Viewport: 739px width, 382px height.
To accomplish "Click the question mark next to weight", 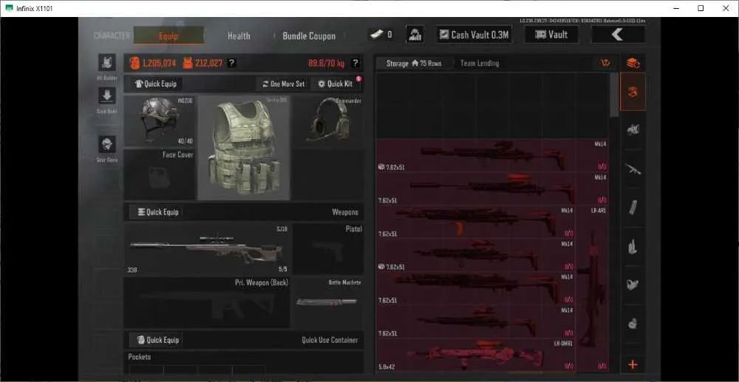I will (x=355, y=63).
